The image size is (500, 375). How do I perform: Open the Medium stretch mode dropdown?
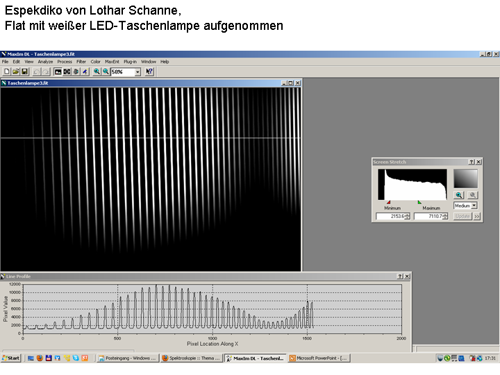474,206
